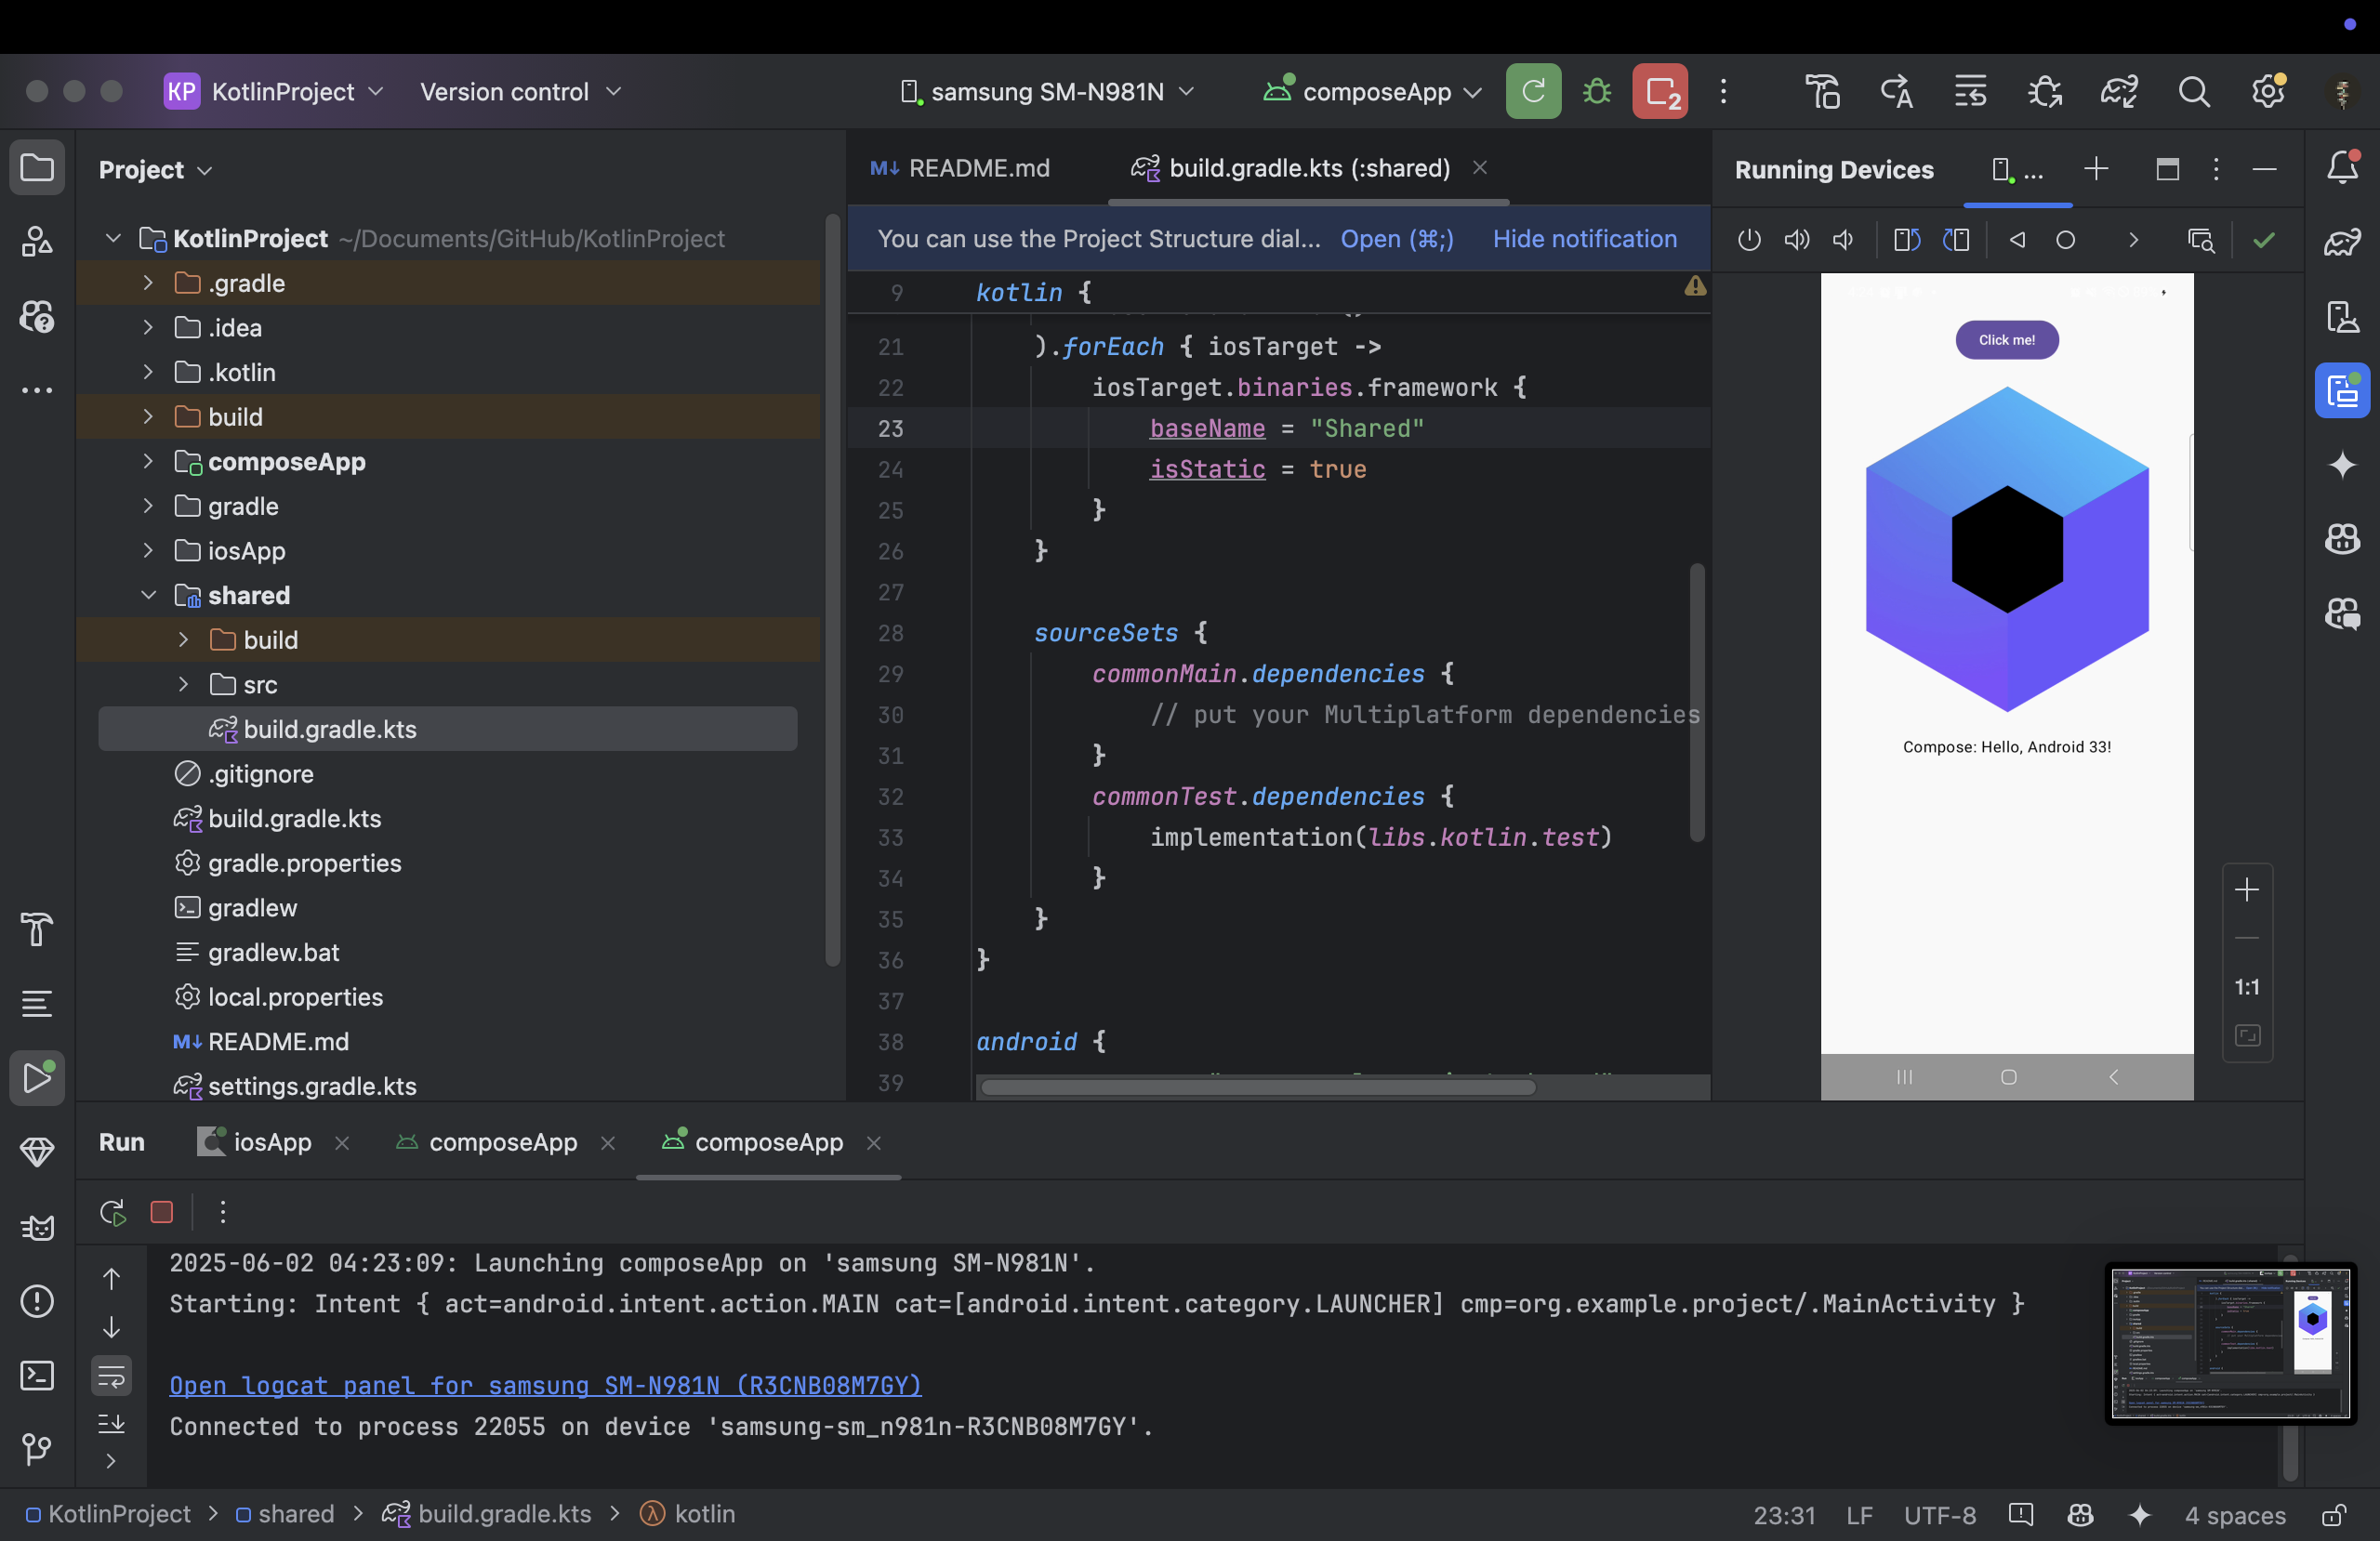Open the Build hammer tool window
This screenshot has width=2380, height=1541.
click(37, 929)
